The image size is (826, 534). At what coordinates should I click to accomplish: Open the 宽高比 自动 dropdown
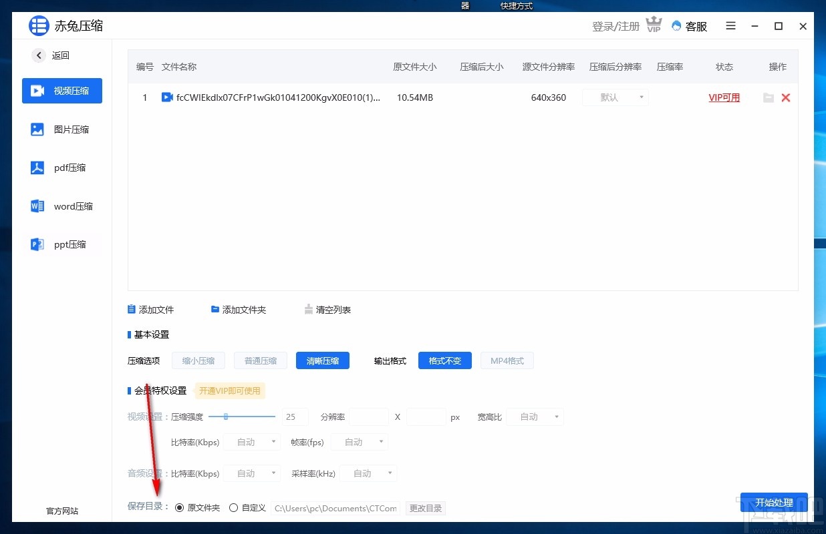tap(535, 417)
